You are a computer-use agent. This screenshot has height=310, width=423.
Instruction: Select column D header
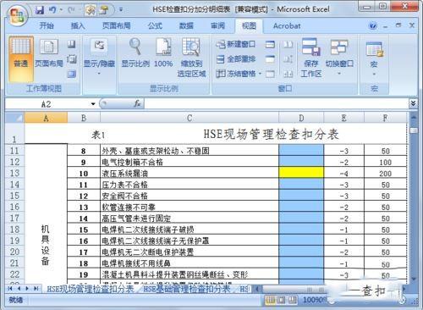click(301, 118)
